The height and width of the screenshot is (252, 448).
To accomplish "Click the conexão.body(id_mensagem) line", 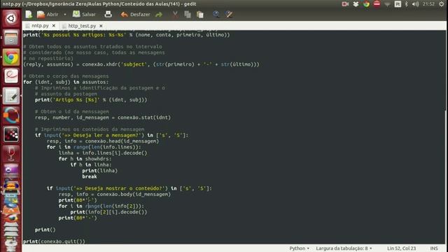I will [115, 195].
